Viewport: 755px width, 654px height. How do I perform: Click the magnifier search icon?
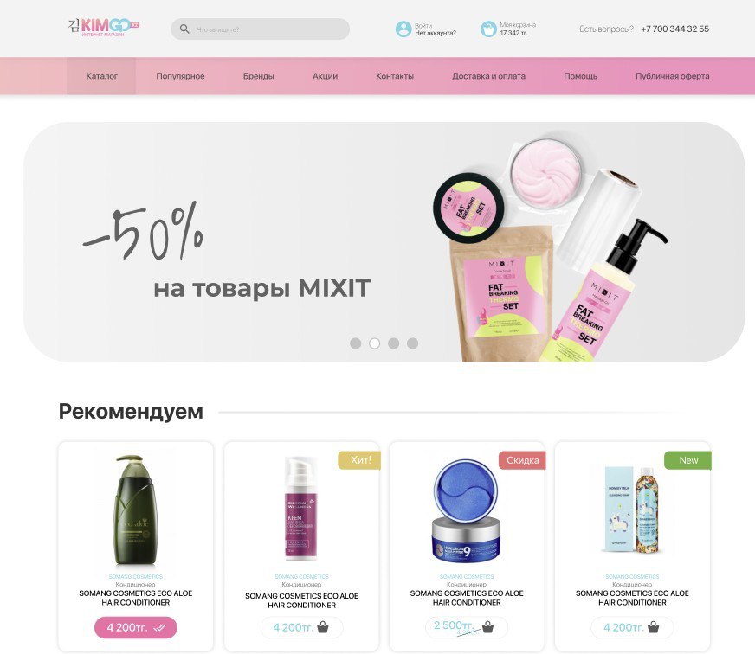click(184, 29)
